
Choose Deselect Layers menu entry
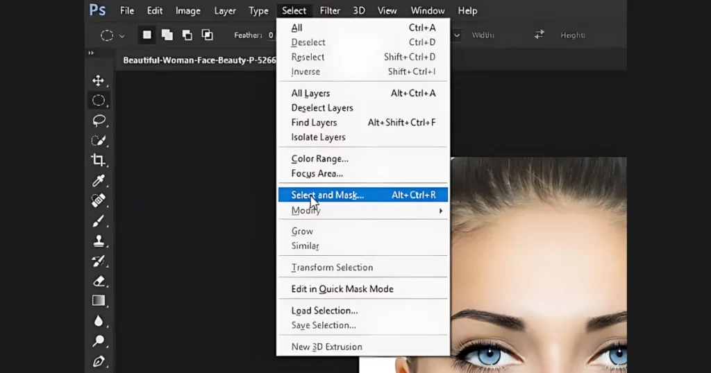(362, 107)
